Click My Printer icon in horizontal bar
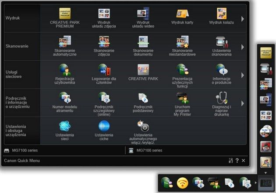This screenshot has width=276, height=193. click(x=214, y=183)
